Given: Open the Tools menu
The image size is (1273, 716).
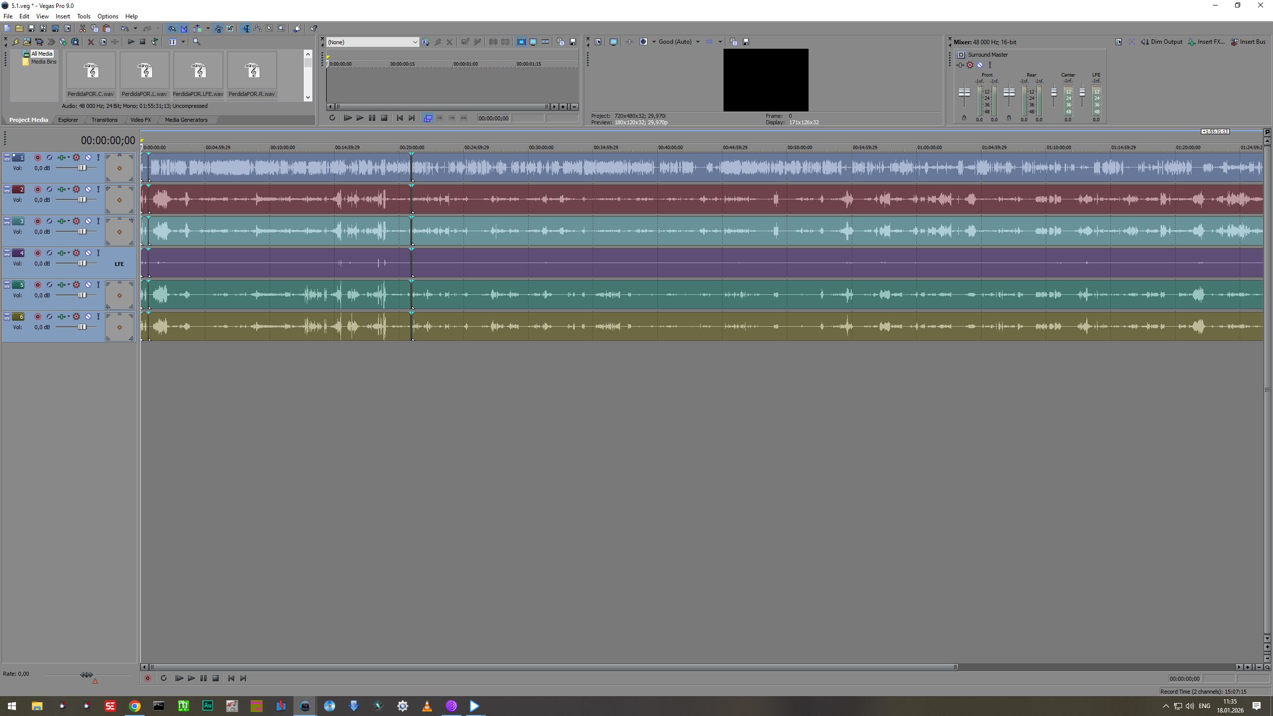Looking at the screenshot, I should click(84, 16).
